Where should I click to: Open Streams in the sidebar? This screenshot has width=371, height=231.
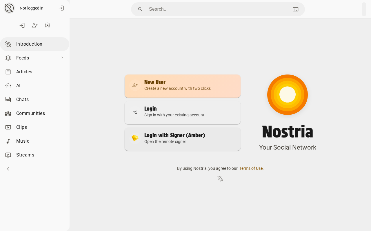(x=34, y=155)
